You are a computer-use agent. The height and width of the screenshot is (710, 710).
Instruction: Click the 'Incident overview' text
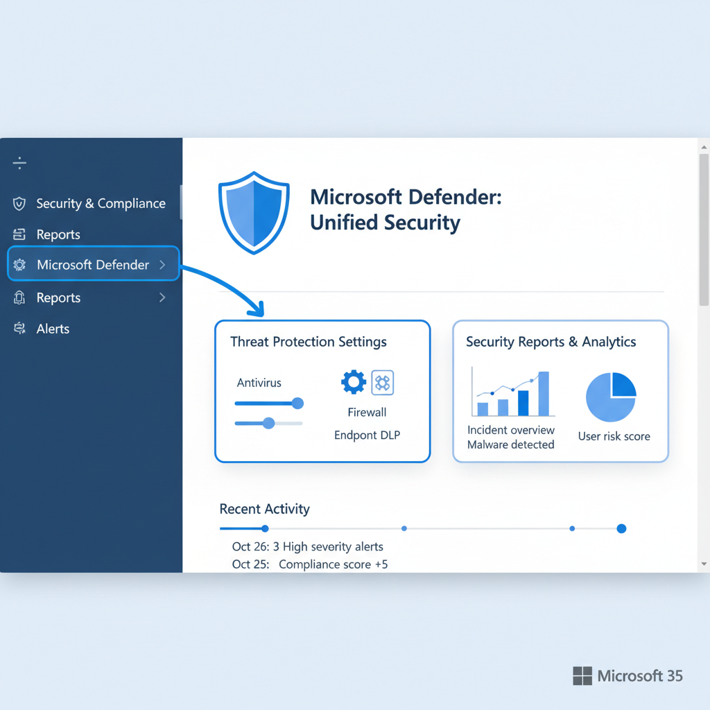point(511,430)
